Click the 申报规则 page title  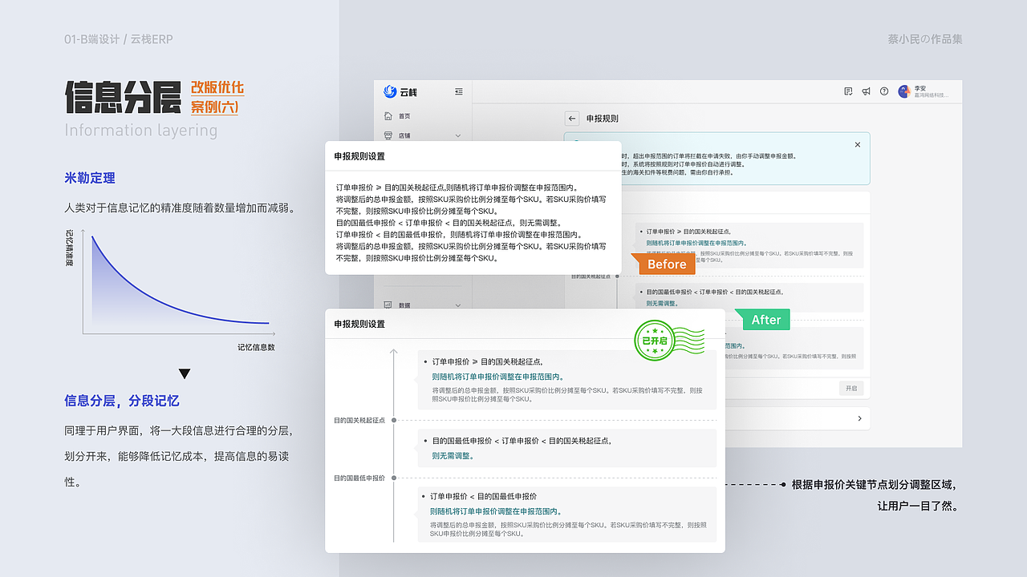point(603,119)
